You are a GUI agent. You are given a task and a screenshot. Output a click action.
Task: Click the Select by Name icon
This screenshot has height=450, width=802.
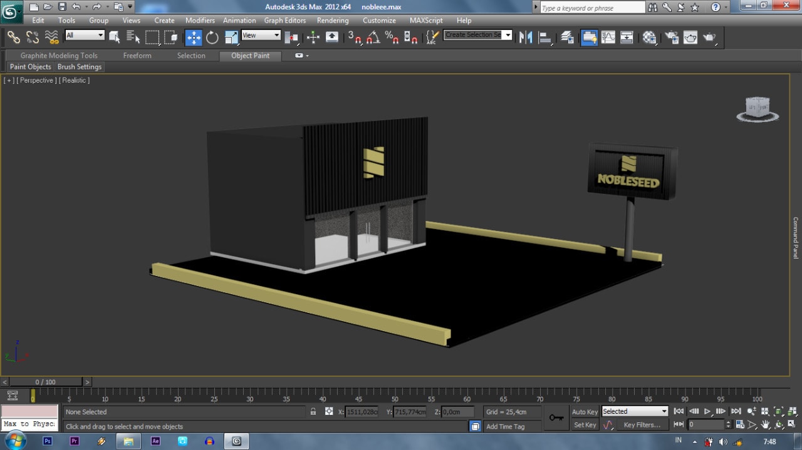tap(132, 38)
